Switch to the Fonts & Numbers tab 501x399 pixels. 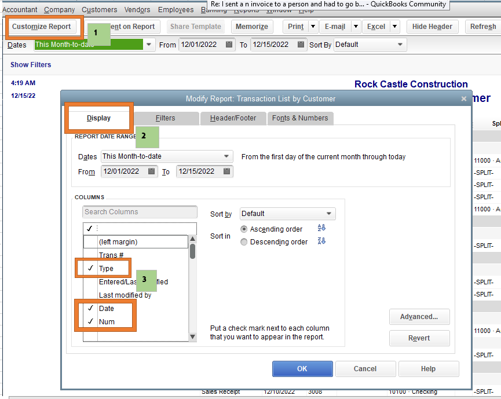[x=300, y=118]
